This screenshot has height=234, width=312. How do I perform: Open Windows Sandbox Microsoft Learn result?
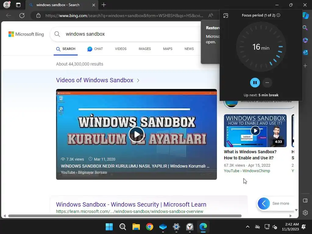coord(131,204)
